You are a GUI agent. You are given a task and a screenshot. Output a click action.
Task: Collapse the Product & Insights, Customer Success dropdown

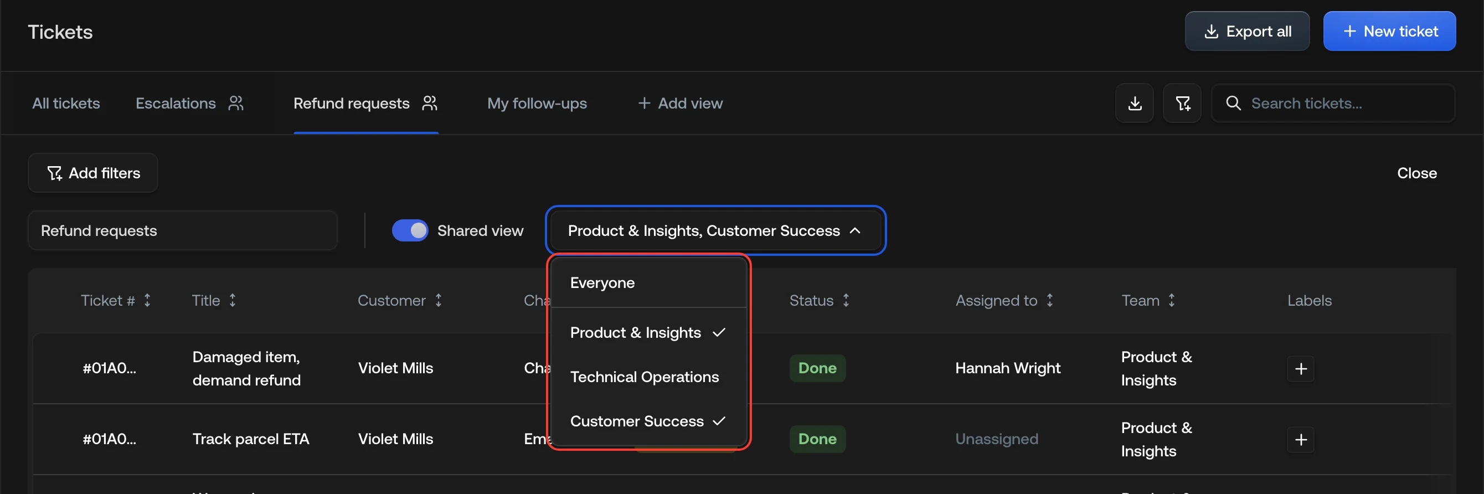[715, 230]
